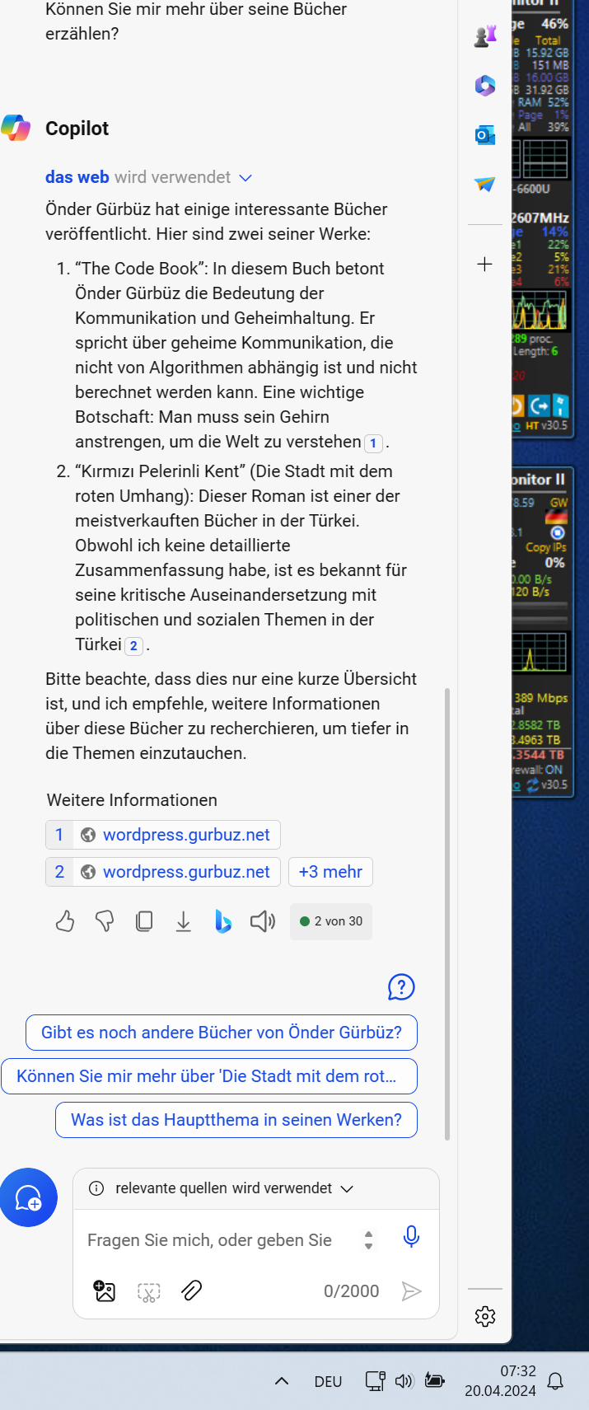Open battery tray icon
Image resolution: width=589 pixels, height=1410 pixels.
(x=435, y=1380)
